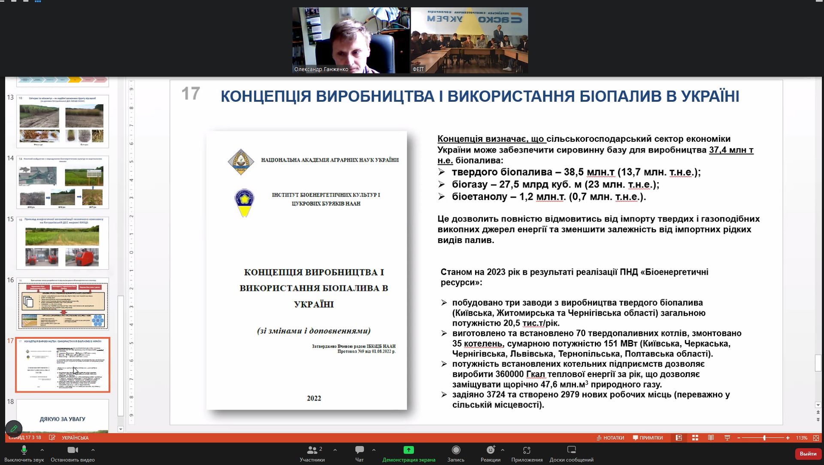Switch to Slide Sorter view icon
The image size is (824, 465).
pyautogui.click(x=695, y=438)
